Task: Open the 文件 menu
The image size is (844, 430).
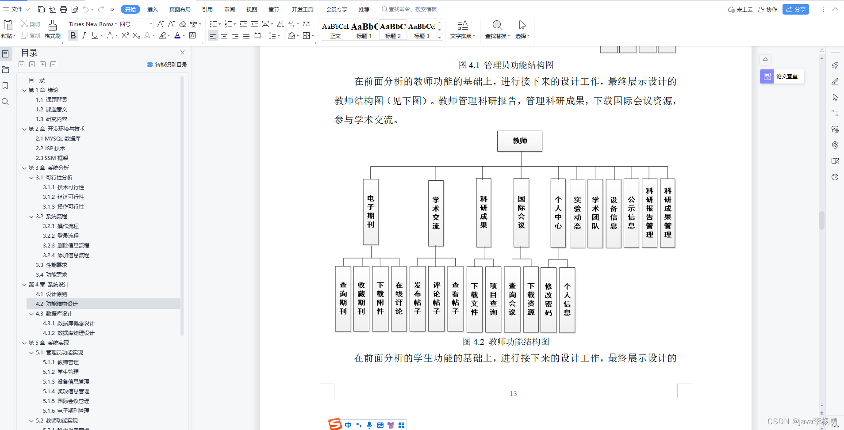Action: 16,9
